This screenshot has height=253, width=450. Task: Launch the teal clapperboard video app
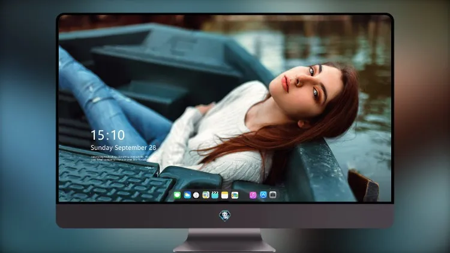pyautogui.click(x=215, y=195)
